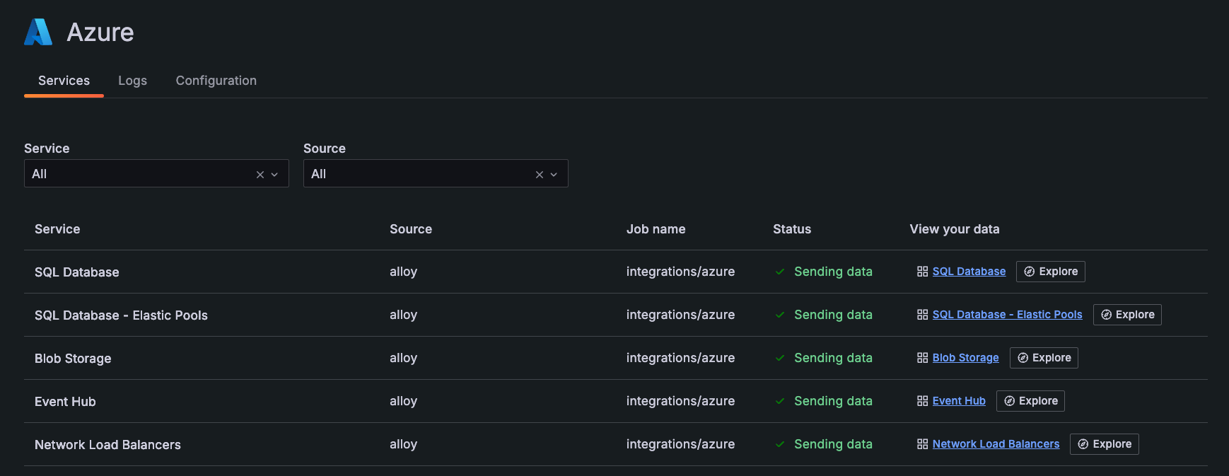The height and width of the screenshot is (476, 1229).
Task: Click dashboard grid icon beside Blob Storage link
Action: (x=922, y=358)
